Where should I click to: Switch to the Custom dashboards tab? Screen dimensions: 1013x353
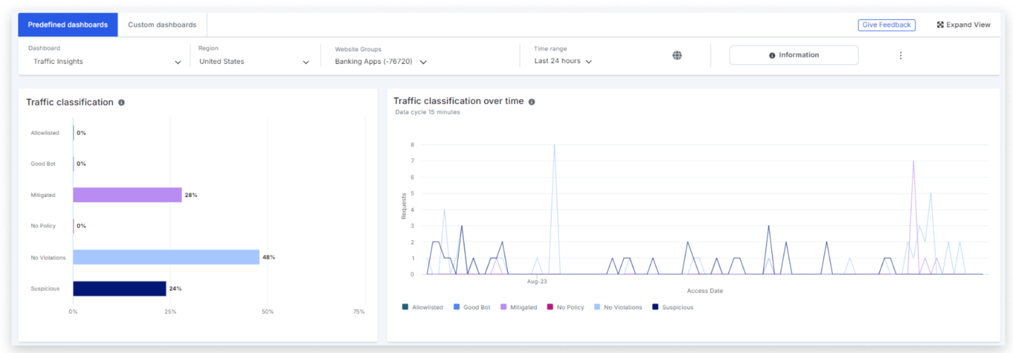click(162, 25)
